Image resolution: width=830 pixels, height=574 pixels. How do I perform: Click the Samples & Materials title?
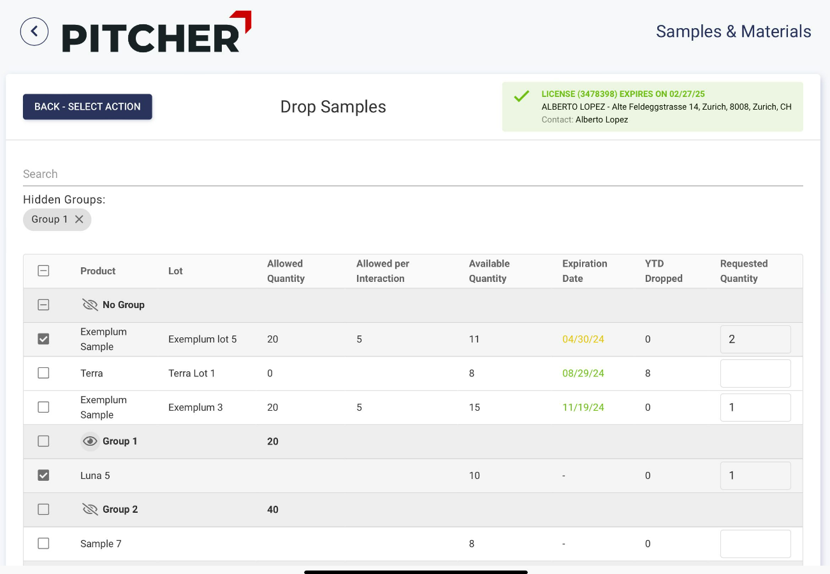pos(733,31)
